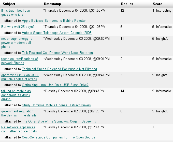Click the Score column header
Viewport: 173px width, 142px height.
click(x=157, y=4)
